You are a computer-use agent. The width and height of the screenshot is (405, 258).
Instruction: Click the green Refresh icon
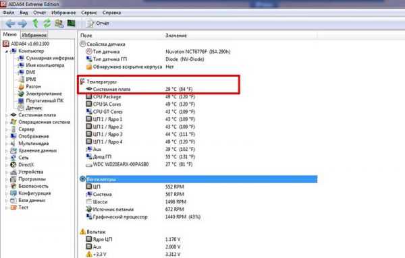(x=47, y=24)
